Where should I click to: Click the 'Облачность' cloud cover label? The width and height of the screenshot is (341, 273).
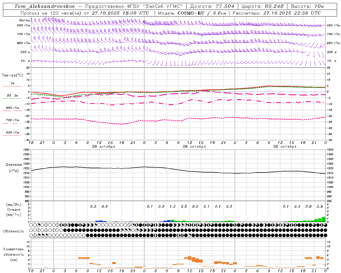(x=14, y=231)
